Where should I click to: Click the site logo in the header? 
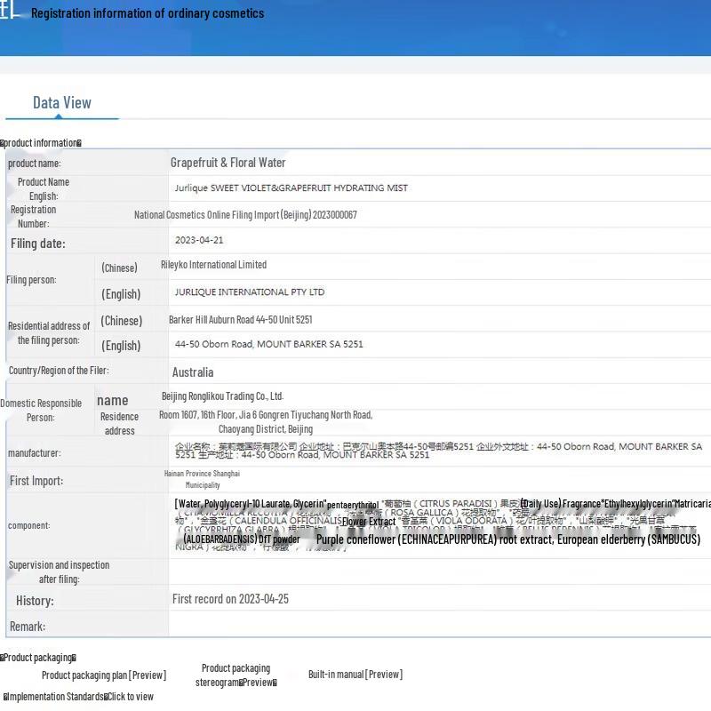[9, 13]
